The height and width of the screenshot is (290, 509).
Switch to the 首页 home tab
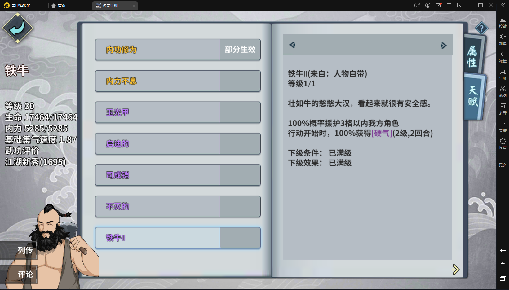coord(58,6)
